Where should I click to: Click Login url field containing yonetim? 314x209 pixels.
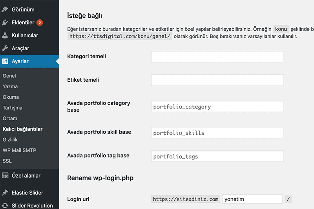pos(252,199)
